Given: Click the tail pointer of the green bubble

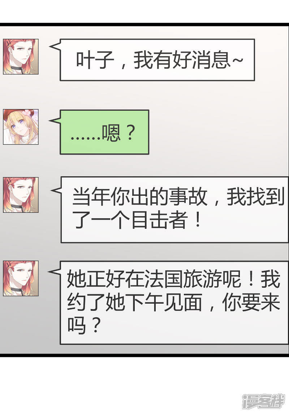Looking at the screenshot, I should pos(55,121).
